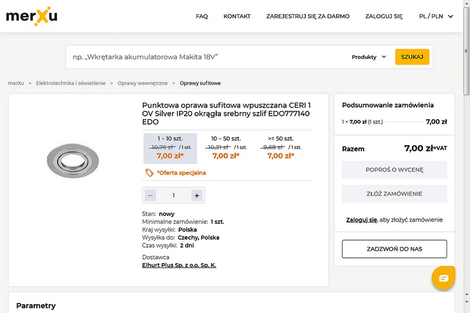
Task: Click the quantity value field
Action: point(173,196)
